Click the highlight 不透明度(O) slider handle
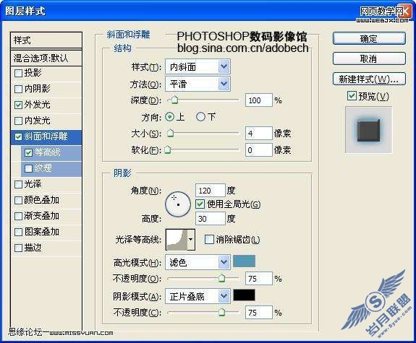This screenshot has width=416, height=343. 221,279
